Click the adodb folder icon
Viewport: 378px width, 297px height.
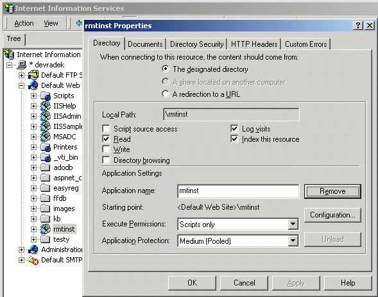coord(46,167)
